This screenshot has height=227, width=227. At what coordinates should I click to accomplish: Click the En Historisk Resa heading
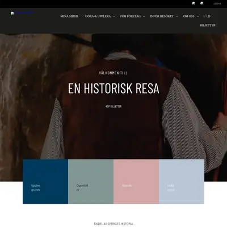pos(113,89)
